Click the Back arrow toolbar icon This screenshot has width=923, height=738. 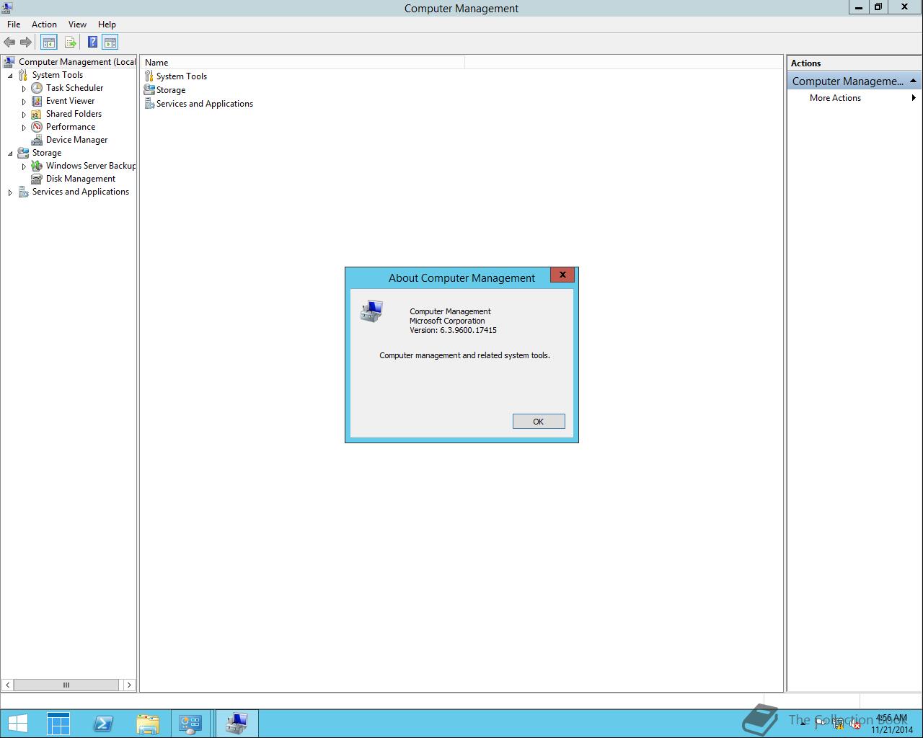point(9,43)
